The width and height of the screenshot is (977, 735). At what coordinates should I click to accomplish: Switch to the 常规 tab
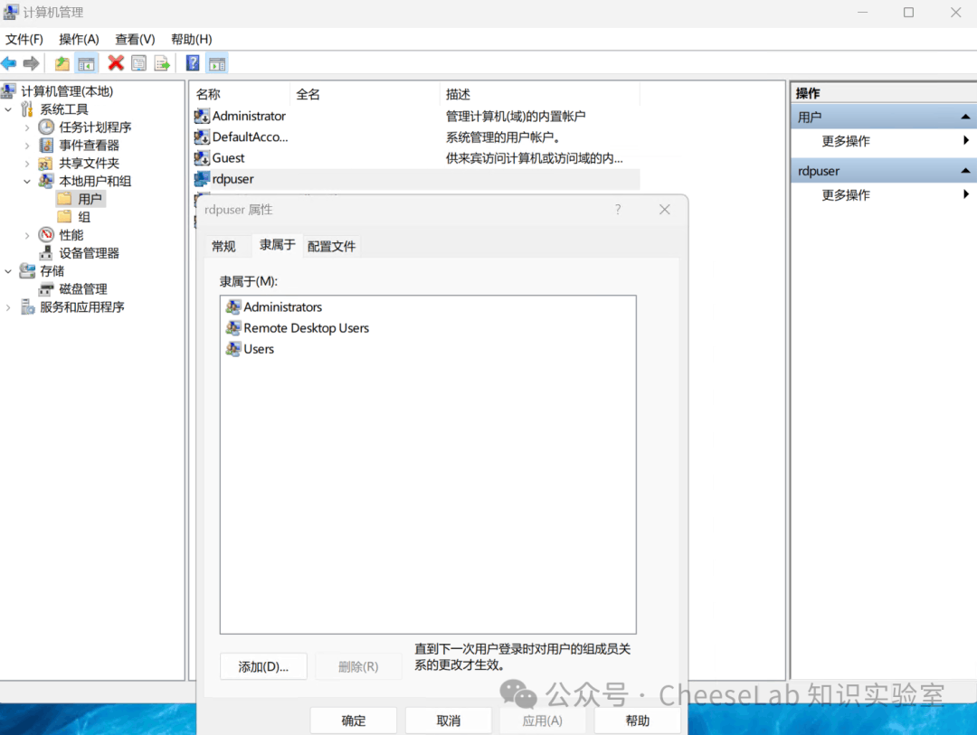pos(223,246)
